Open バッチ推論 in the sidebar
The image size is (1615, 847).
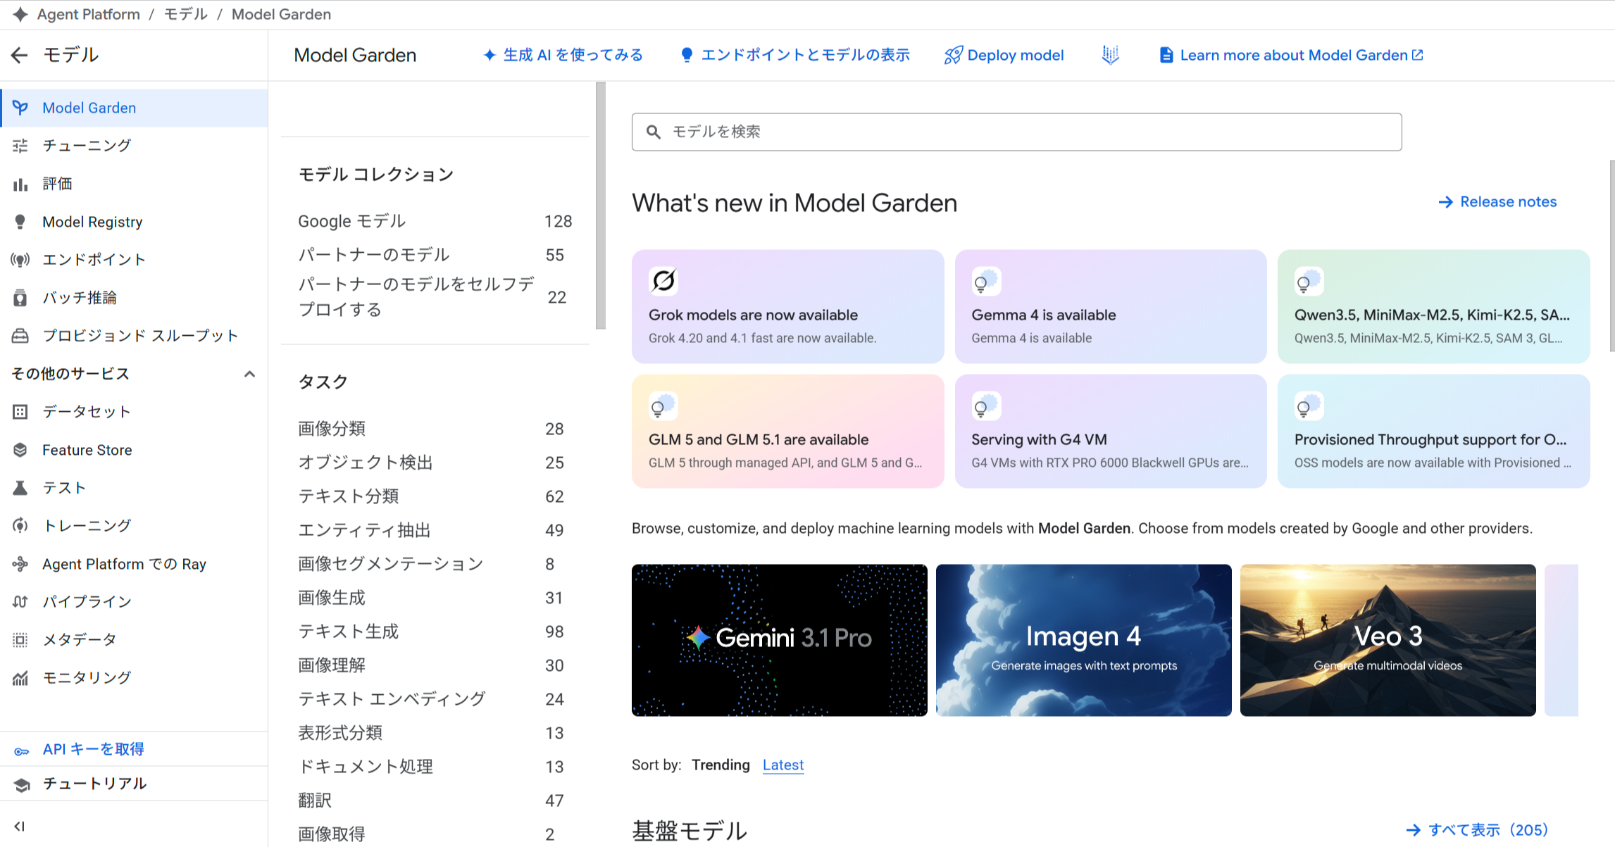point(80,298)
